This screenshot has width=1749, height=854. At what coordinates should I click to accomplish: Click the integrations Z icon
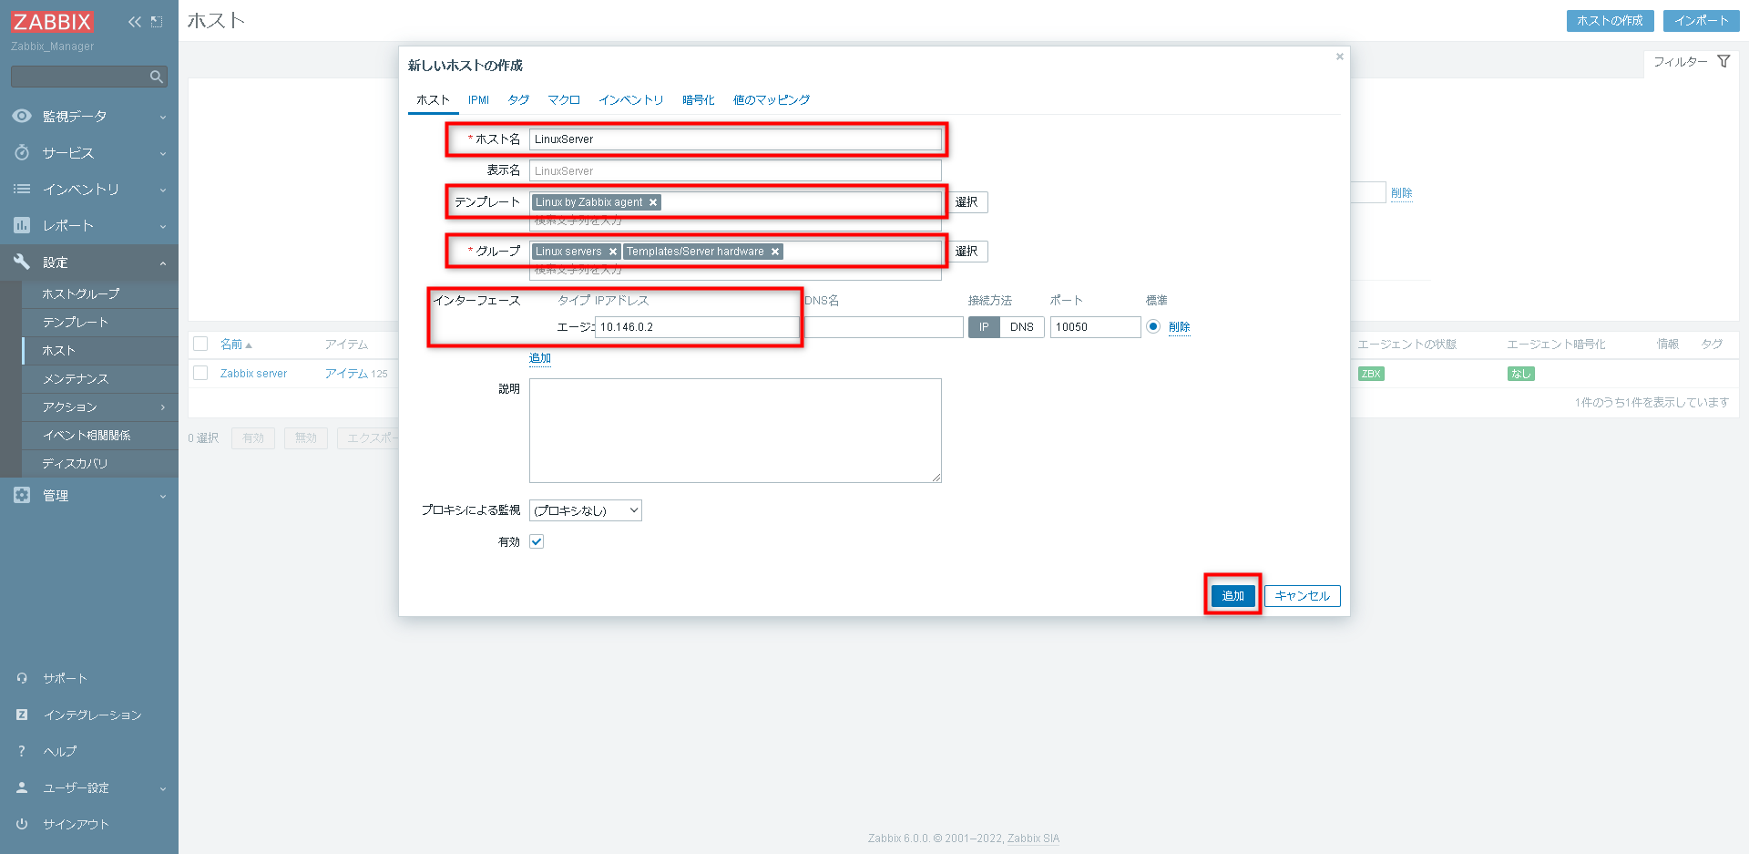point(22,715)
